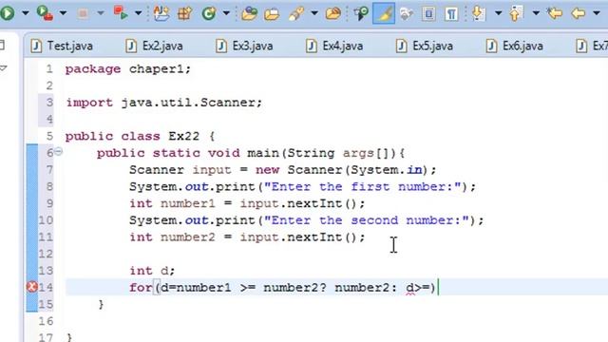This screenshot has height=342, width=608.
Task: Switch to the Ex3.java tab
Action: 244,47
